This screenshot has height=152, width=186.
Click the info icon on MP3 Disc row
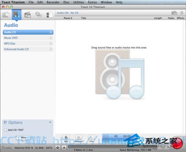pos(51,43)
